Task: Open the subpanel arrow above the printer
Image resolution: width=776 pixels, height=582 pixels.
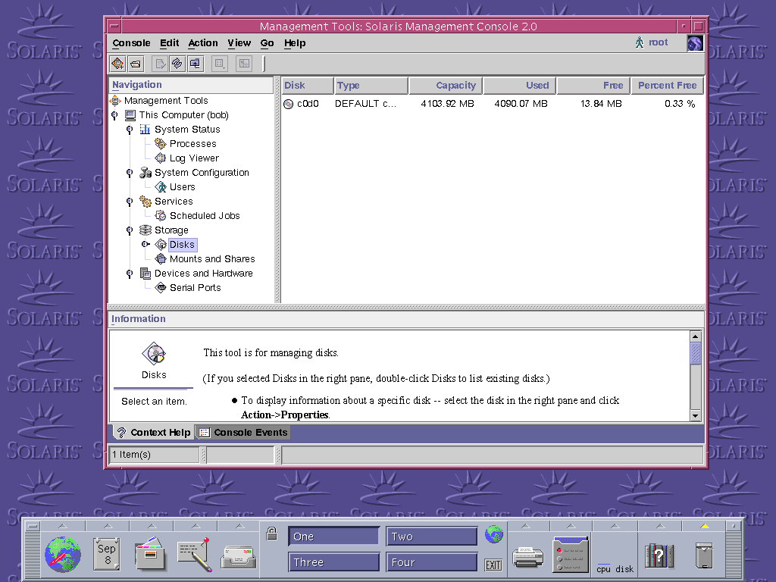Action: [x=526, y=526]
